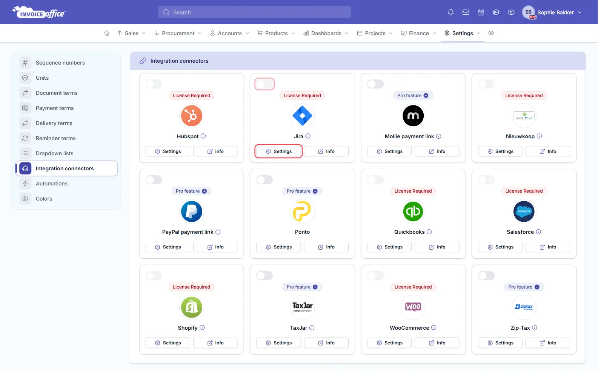Enable the PayPal payment link toggle
The width and height of the screenshot is (598, 372).
pos(154,180)
